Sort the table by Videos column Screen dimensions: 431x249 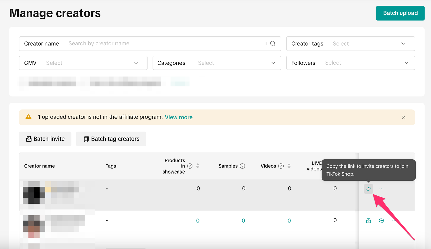click(289, 166)
